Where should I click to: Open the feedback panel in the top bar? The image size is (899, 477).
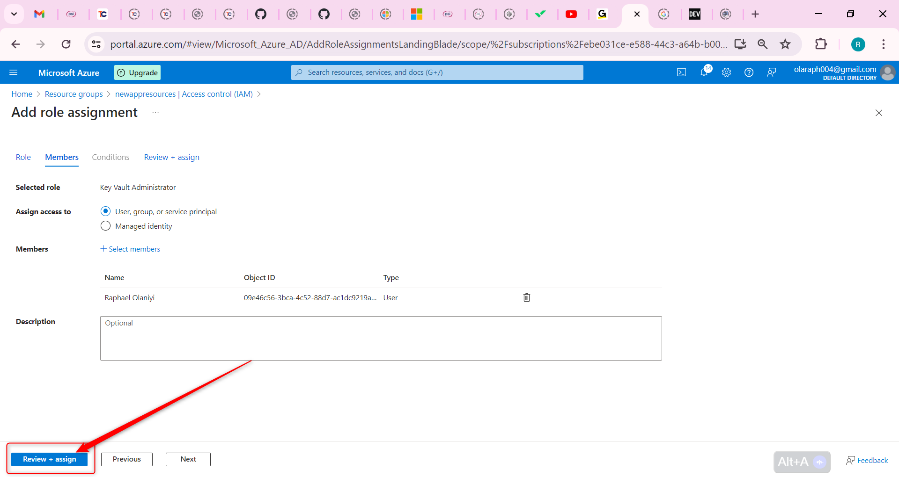click(772, 72)
